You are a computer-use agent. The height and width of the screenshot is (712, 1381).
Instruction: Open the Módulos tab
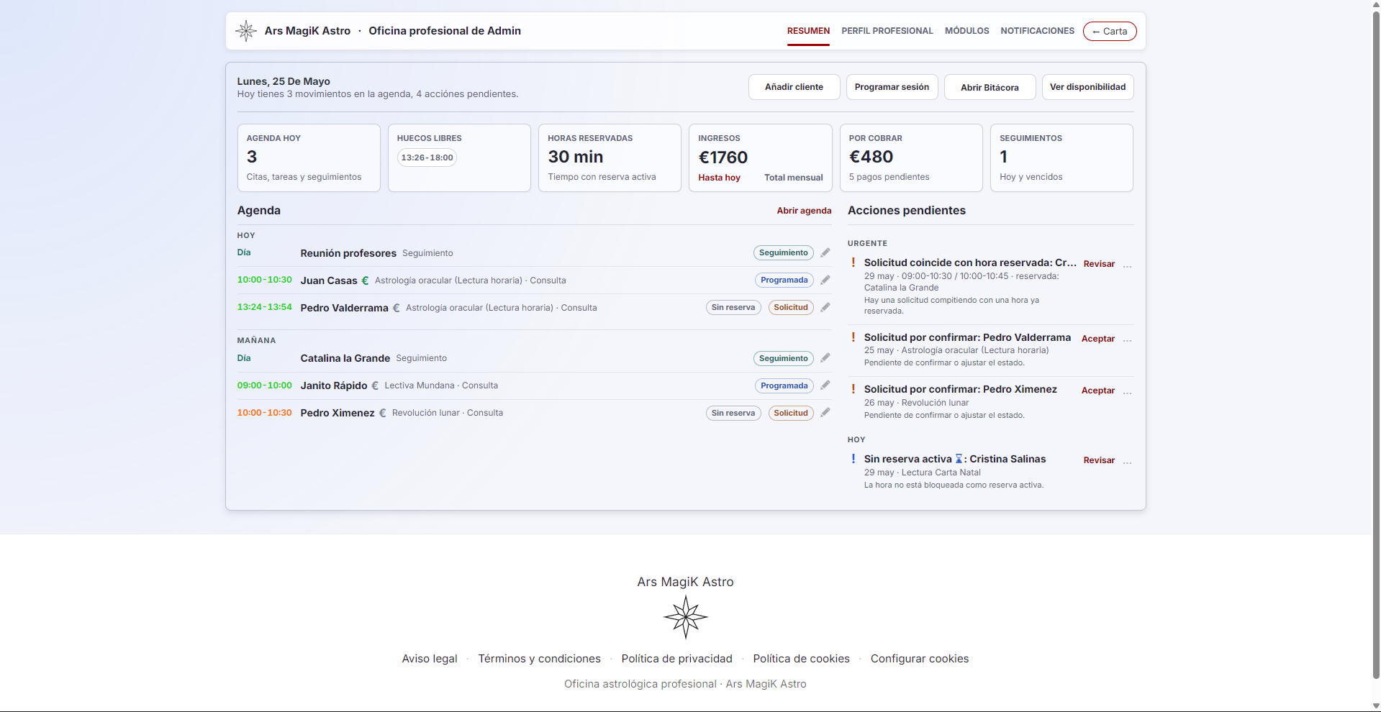pyautogui.click(x=966, y=31)
